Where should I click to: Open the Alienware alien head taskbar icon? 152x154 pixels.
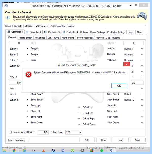click(x=34, y=150)
